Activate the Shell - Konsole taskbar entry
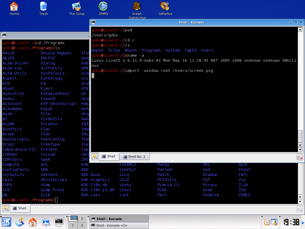 [x=119, y=219]
